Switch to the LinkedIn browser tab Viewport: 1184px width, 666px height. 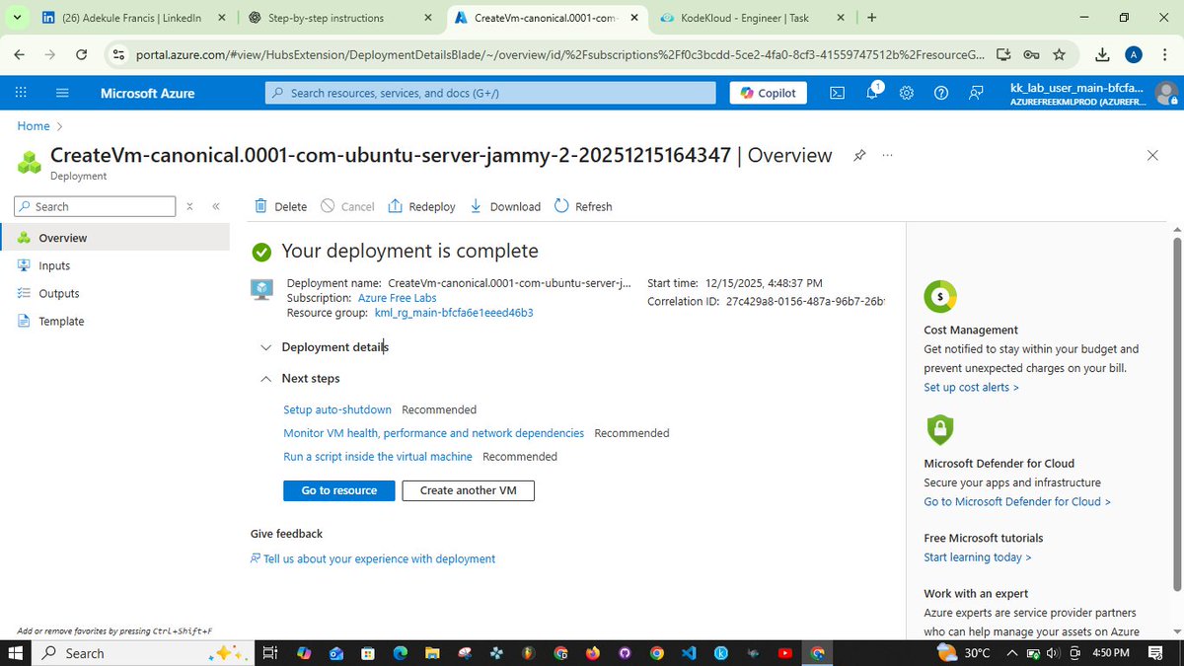134,18
